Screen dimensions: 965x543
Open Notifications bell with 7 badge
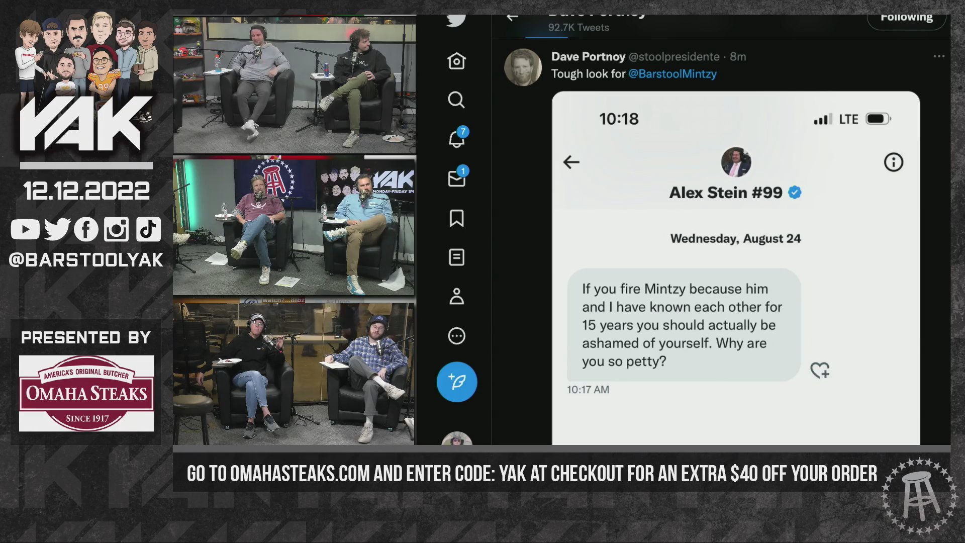(457, 138)
